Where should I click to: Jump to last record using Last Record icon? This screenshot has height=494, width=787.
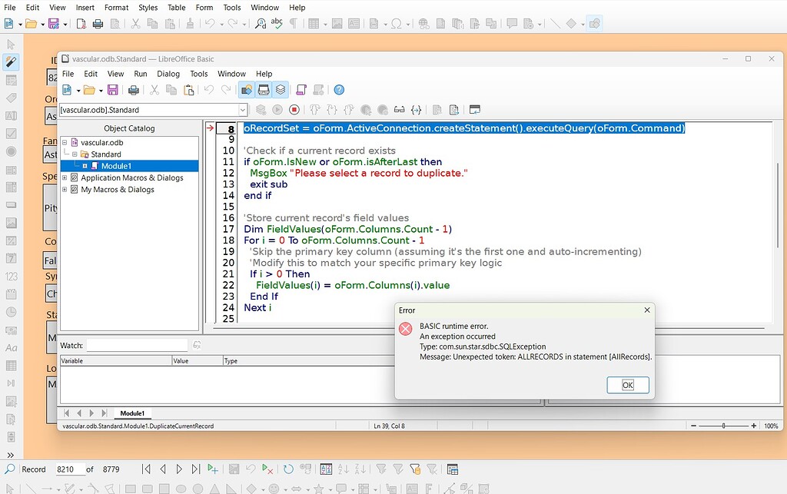[196, 469]
